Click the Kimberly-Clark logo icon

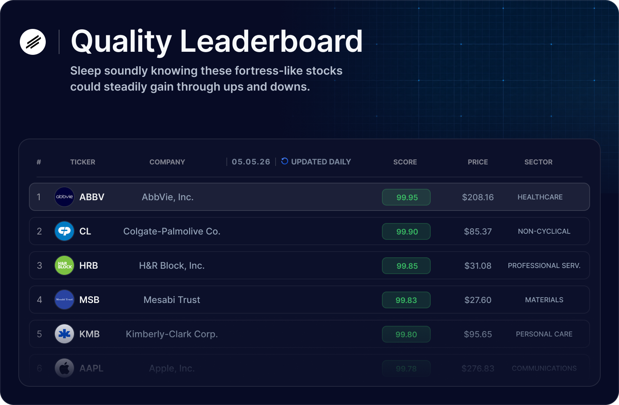64,334
